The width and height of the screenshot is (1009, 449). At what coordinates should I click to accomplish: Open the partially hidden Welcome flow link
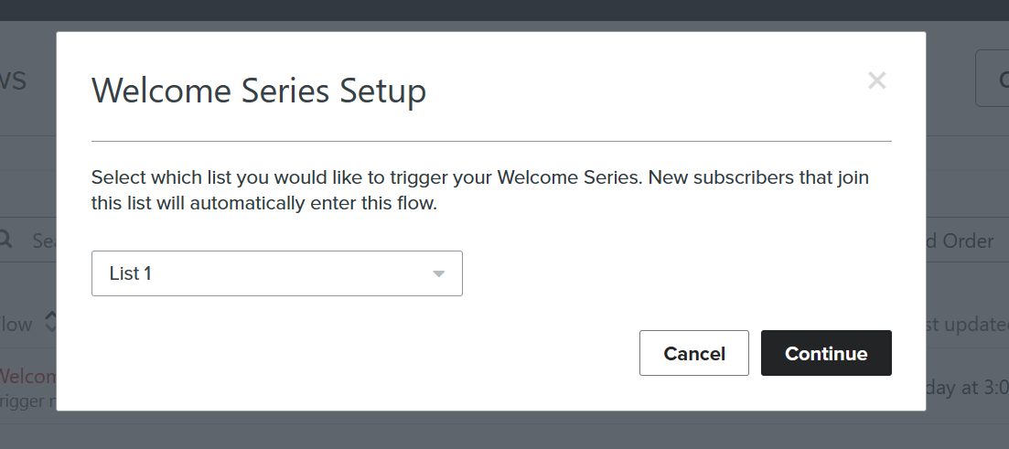point(27,376)
